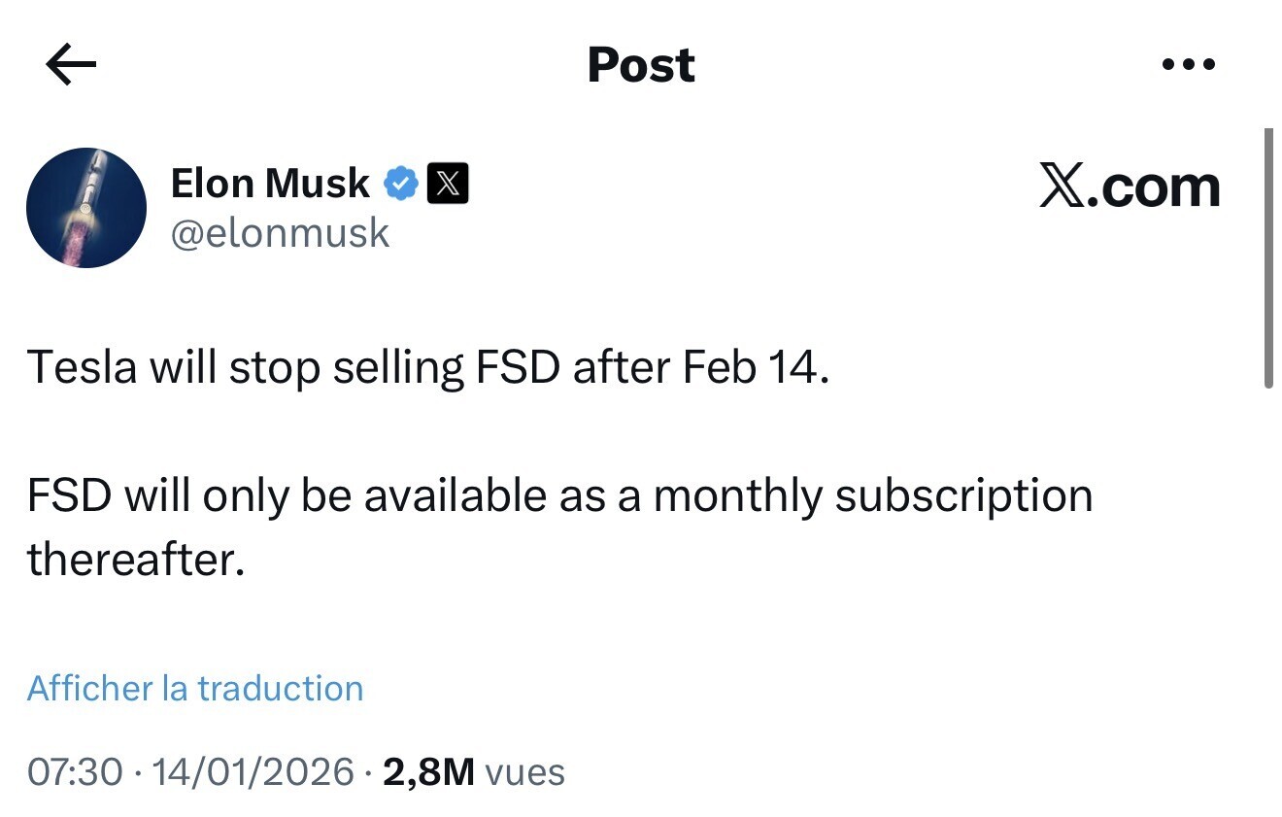Screen dimensions: 1282x817
Task: Click the 14/01/2026 post date
Action: pyautogui.click(x=253, y=772)
